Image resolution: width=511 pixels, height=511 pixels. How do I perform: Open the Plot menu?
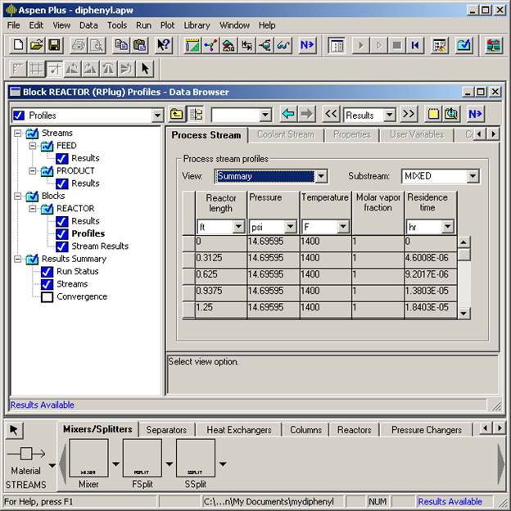tap(167, 25)
